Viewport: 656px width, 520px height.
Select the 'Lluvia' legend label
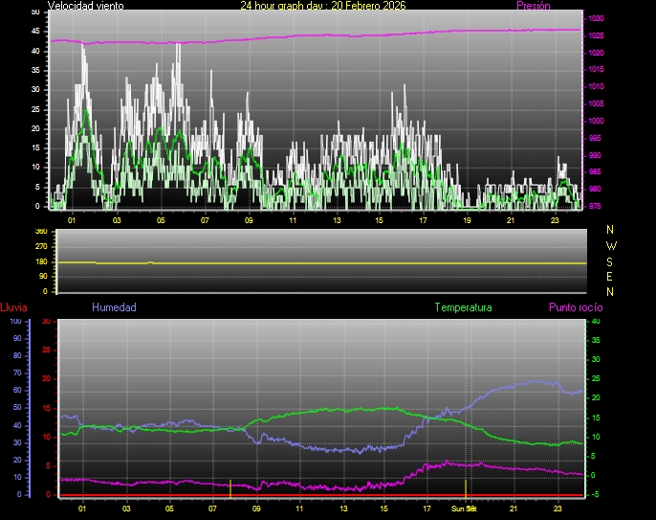coord(13,307)
